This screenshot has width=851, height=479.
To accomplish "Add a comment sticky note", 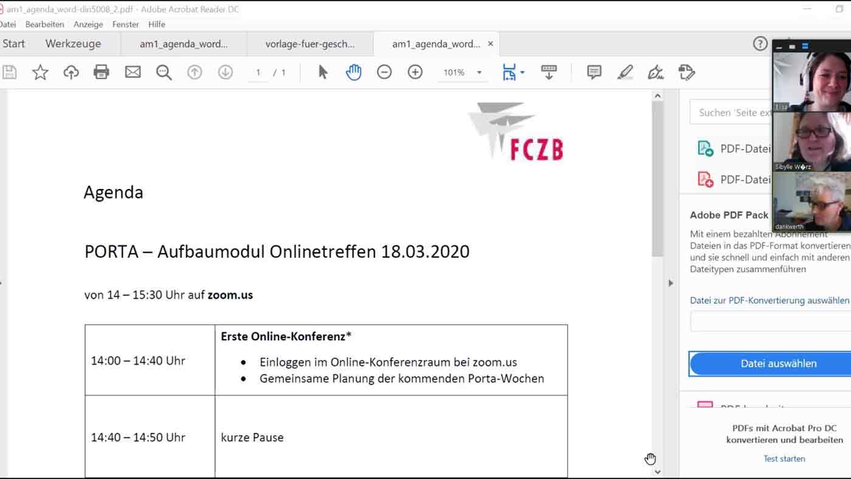I will click(x=594, y=72).
